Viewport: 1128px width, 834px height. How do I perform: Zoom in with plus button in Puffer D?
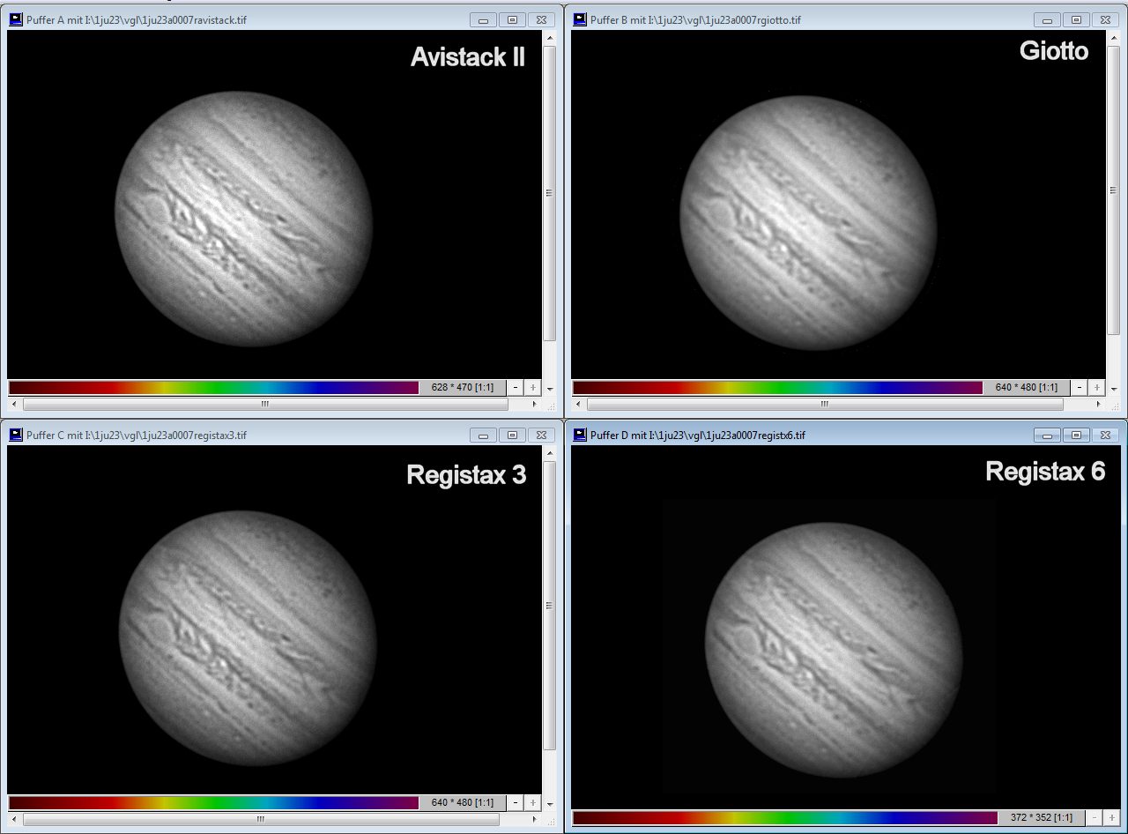coord(1112,818)
